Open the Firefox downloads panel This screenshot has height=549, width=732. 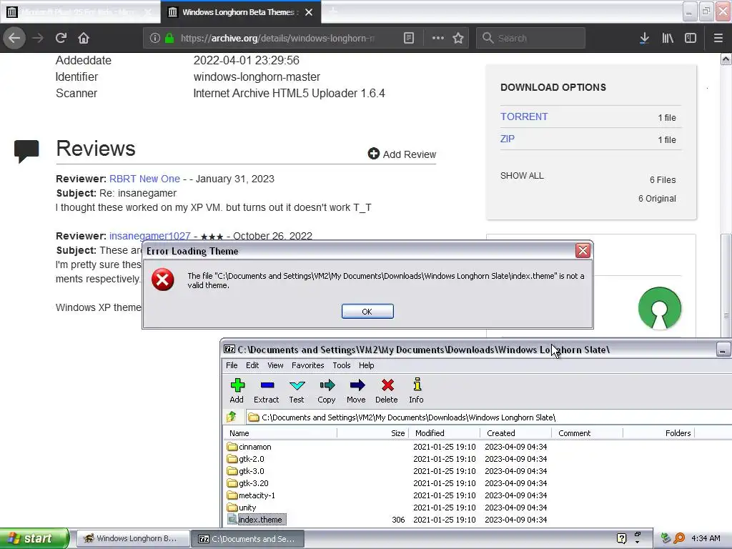pyautogui.click(x=644, y=38)
